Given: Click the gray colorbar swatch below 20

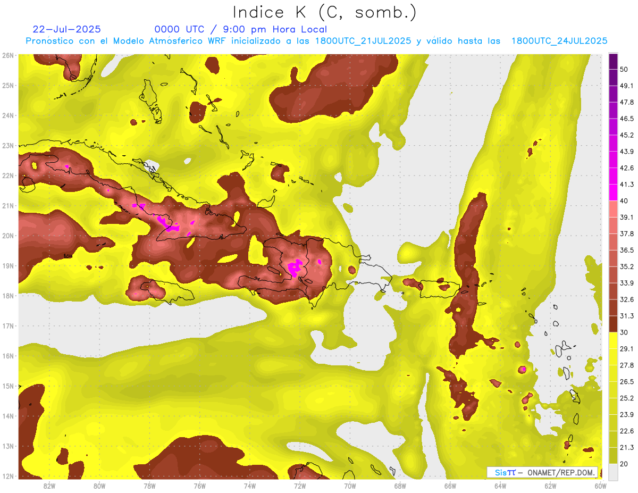Looking at the screenshot, I should (x=614, y=471).
